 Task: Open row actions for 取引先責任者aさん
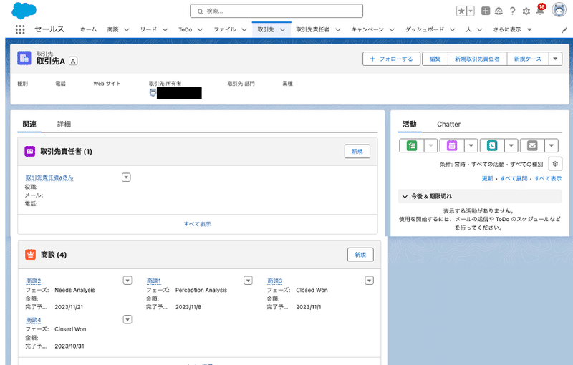(x=126, y=177)
